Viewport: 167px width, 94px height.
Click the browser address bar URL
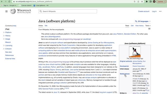coord(34,2)
